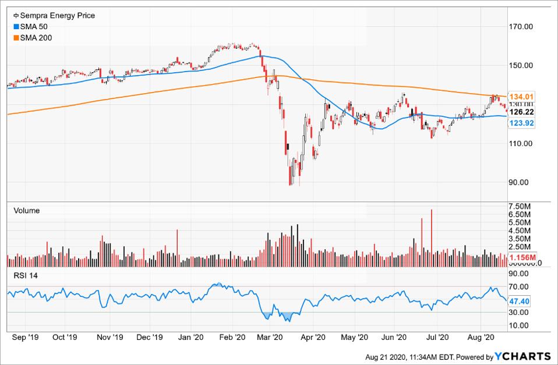Click the blue SMA 50 legend swatch
558x365 pixels.
[16, 27]
